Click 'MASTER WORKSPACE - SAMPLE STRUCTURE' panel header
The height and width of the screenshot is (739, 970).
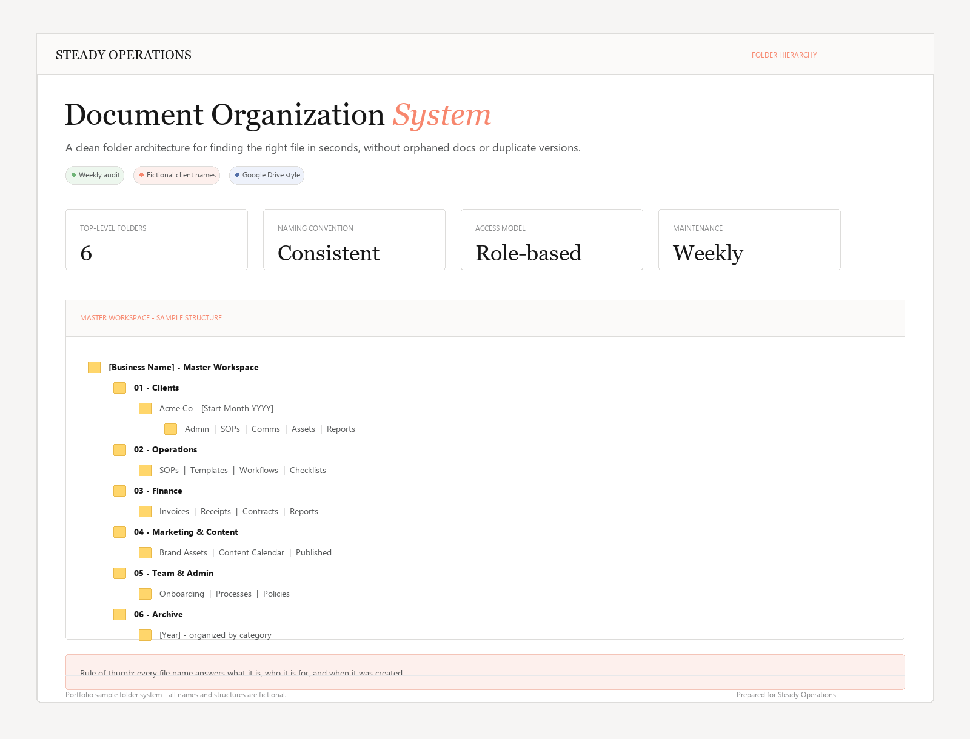point(151,318)
